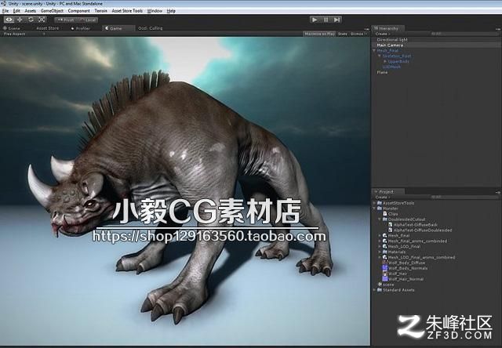Open the Asset Store Tools menu
Image resolution: width=502 pixels, height=348 pixels.
(x=127, y=11)
